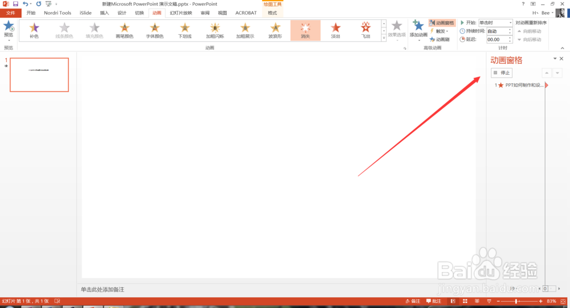Open 批注 comments from the status bar

click(434, 301)
